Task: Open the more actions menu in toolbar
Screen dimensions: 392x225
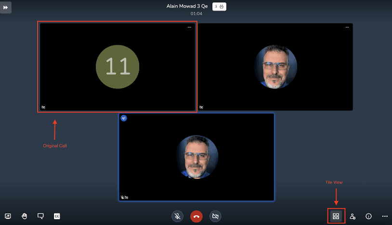Action: click(x=385, y=216)
